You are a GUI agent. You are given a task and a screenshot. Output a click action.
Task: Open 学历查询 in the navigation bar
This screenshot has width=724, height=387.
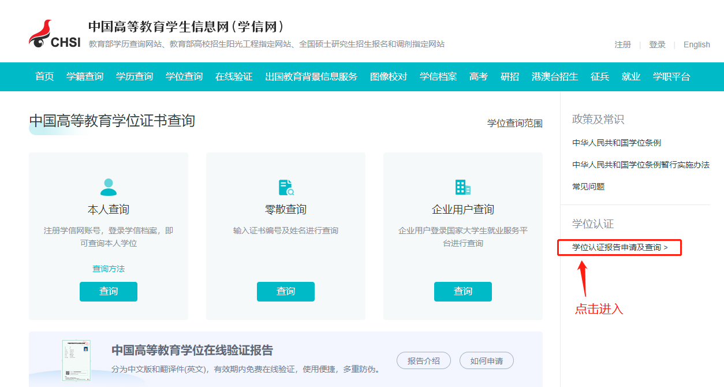click(x=133, y=76)
